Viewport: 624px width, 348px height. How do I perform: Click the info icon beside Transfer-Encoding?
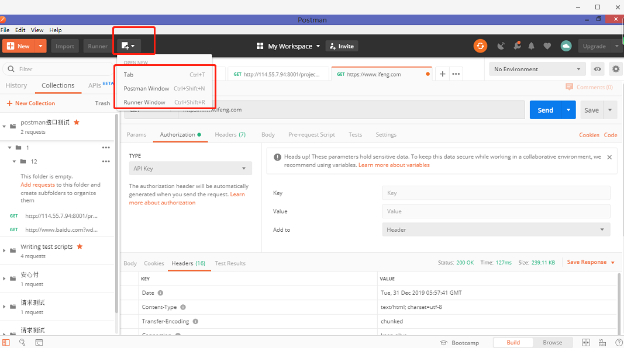point(195,321)
